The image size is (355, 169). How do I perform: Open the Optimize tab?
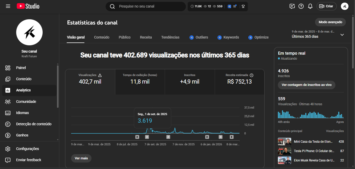(259, 37)
